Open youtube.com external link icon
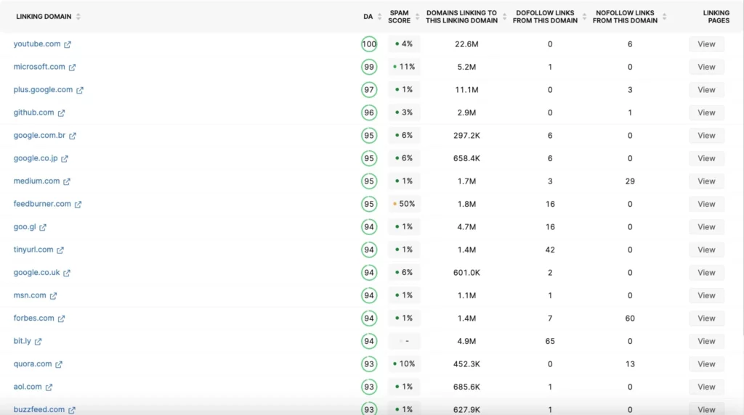Image resolution: width=744 pixels, height=415 pixels. (x=68, y=44)
